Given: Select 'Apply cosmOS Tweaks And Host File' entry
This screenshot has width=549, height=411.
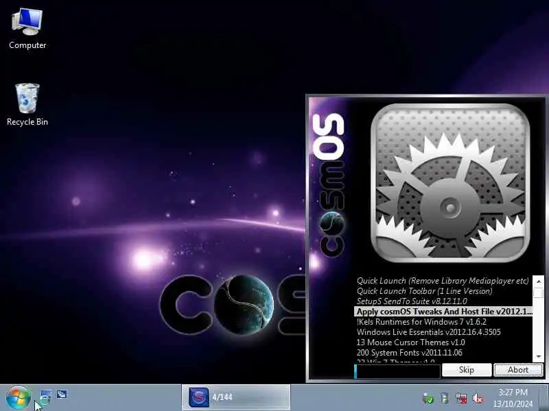Looking at the screenshot, I should pyautogui.click(x=443, y=312).
